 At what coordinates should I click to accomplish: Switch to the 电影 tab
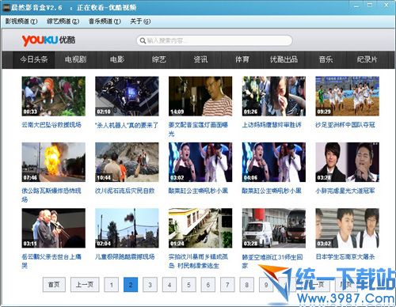[117, 59]
